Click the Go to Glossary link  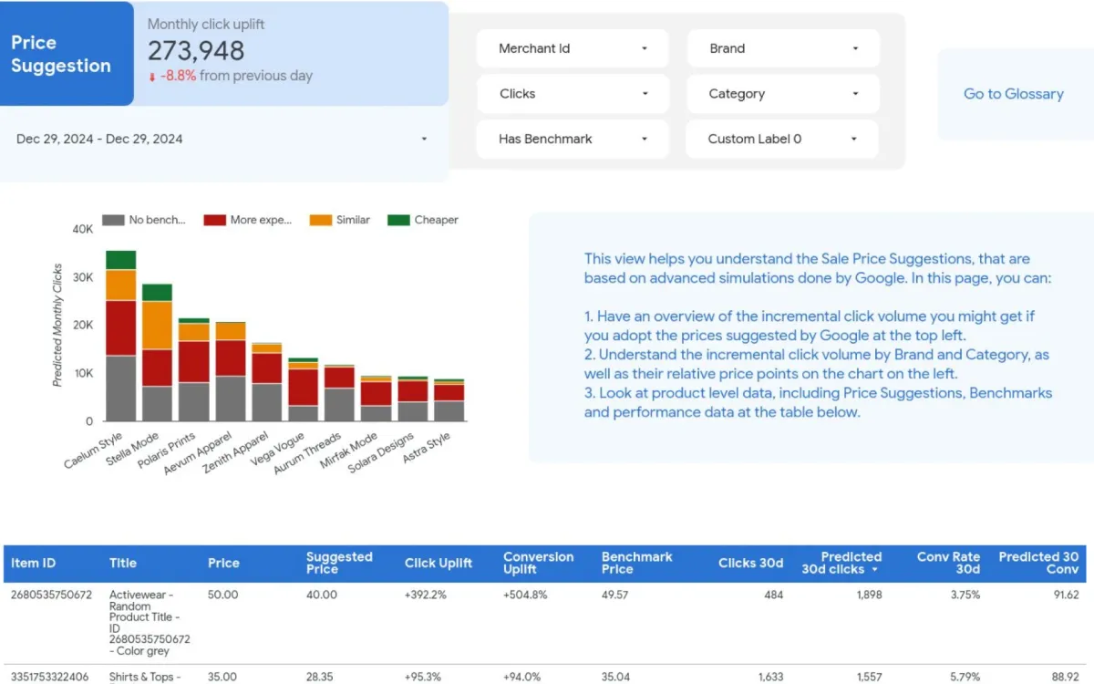click(x=1013, y=93)
